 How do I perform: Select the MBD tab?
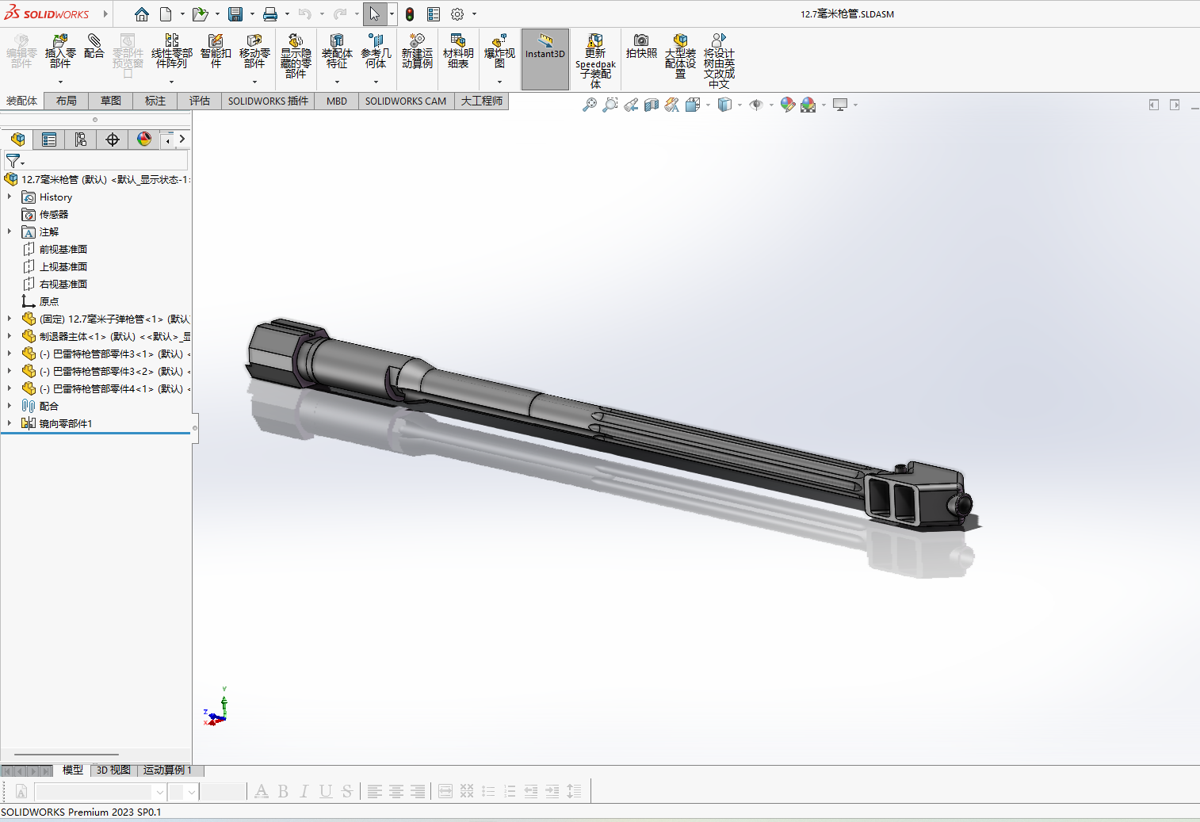337,101
